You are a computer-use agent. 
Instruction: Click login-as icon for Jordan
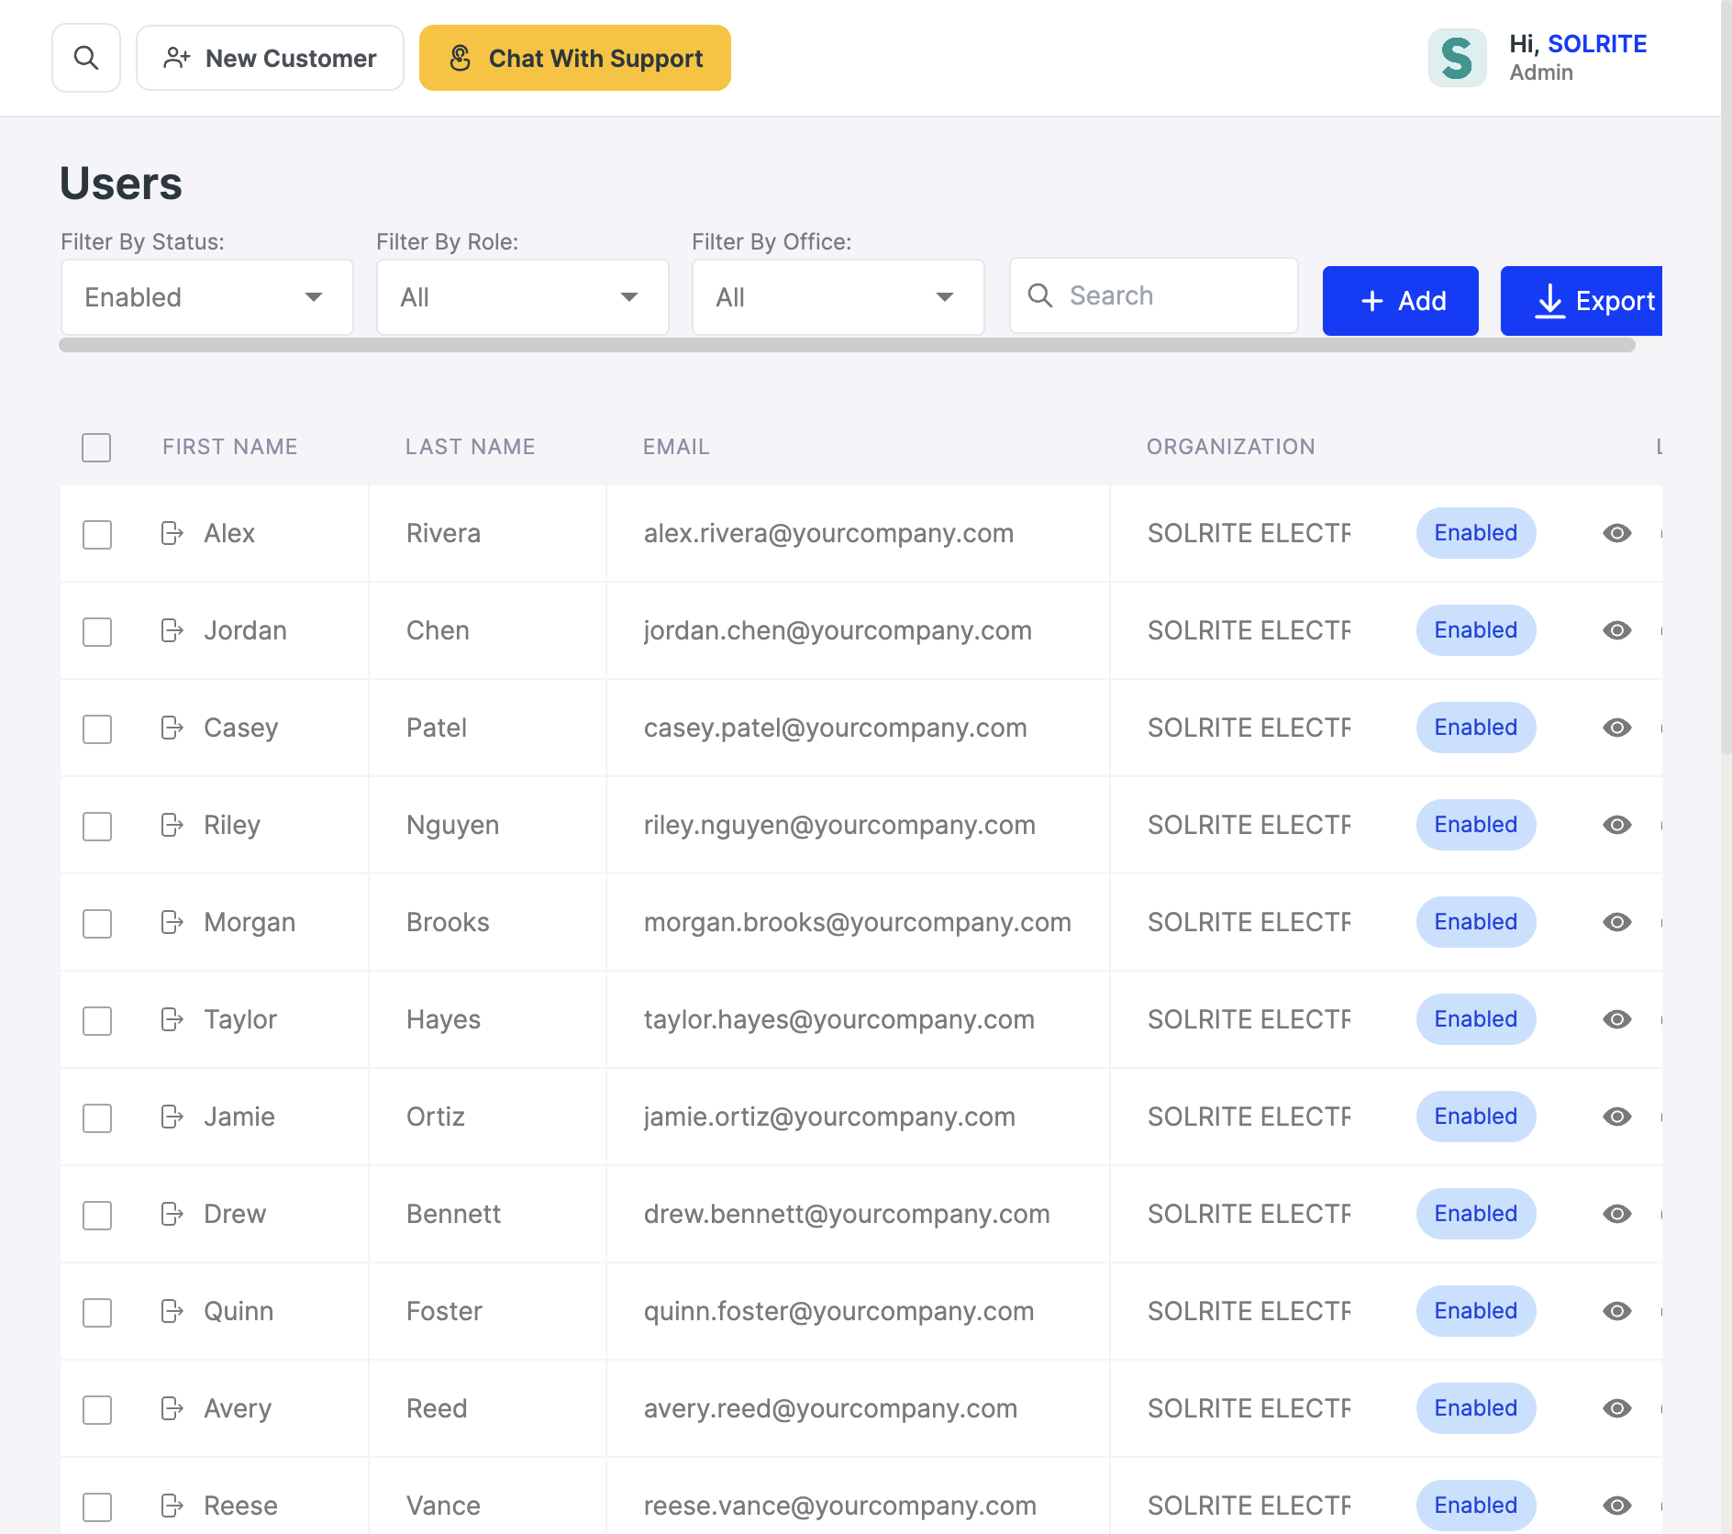[x=172, y=630]
